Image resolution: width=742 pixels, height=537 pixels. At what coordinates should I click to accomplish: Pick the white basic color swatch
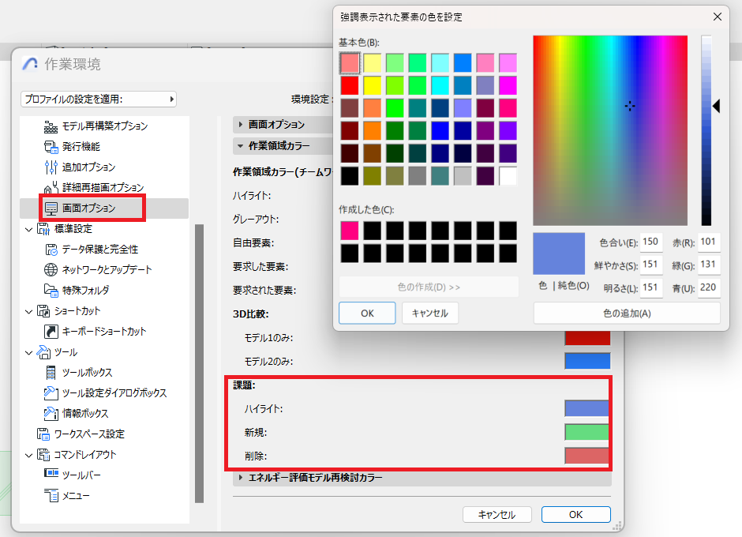pyautogui.click(x=508, y=176)
